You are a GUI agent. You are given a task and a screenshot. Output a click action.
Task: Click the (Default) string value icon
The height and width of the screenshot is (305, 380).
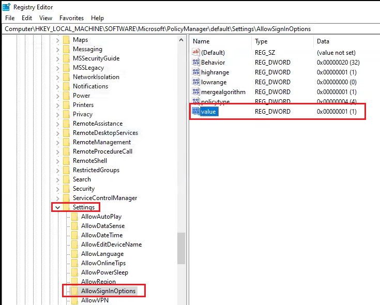tap(195, 52)
